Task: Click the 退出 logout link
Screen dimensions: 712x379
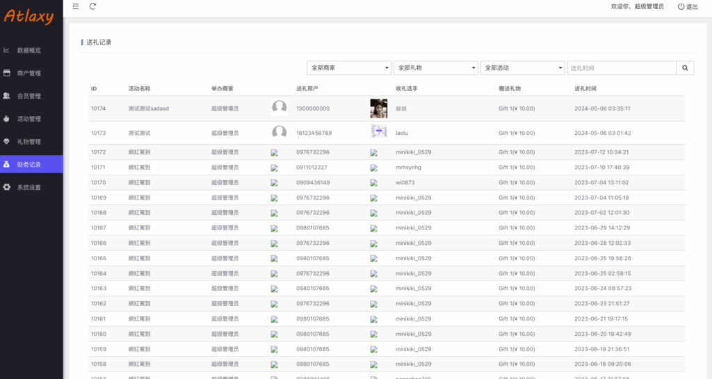Action: (692, 7)
